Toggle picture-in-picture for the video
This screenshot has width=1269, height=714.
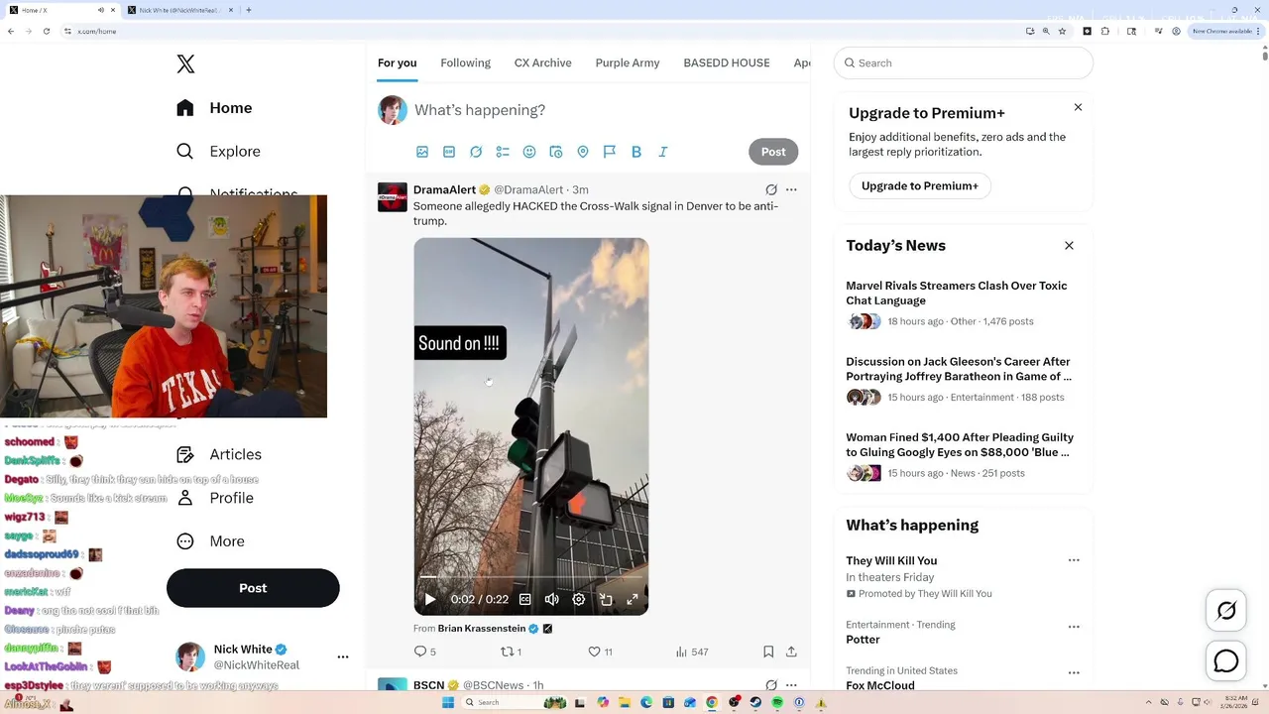(606, 599)
